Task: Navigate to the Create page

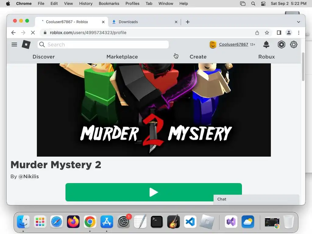Action: (198, 57)
